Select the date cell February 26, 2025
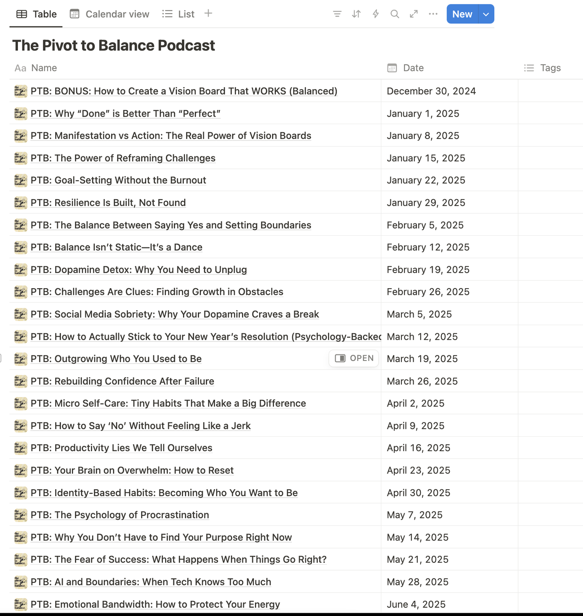 coord(450,292)
